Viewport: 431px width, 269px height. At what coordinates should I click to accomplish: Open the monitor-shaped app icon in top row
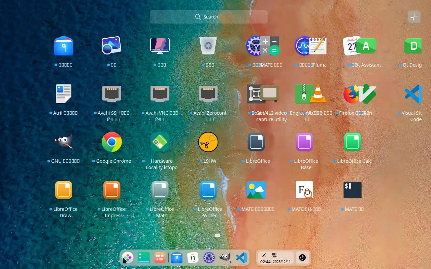tap(160, 46)
